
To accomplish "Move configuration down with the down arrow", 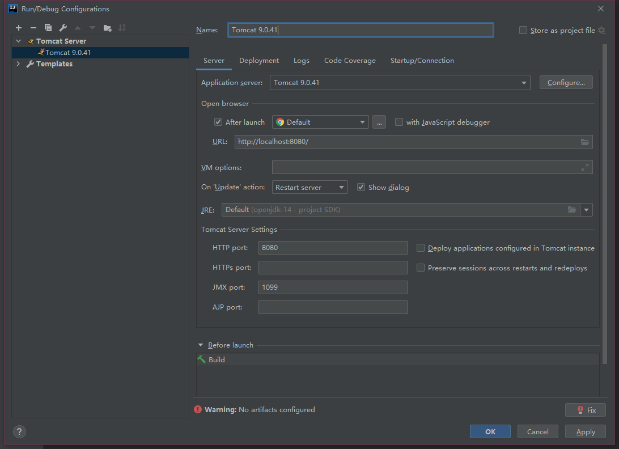I will tap(92, 28).
